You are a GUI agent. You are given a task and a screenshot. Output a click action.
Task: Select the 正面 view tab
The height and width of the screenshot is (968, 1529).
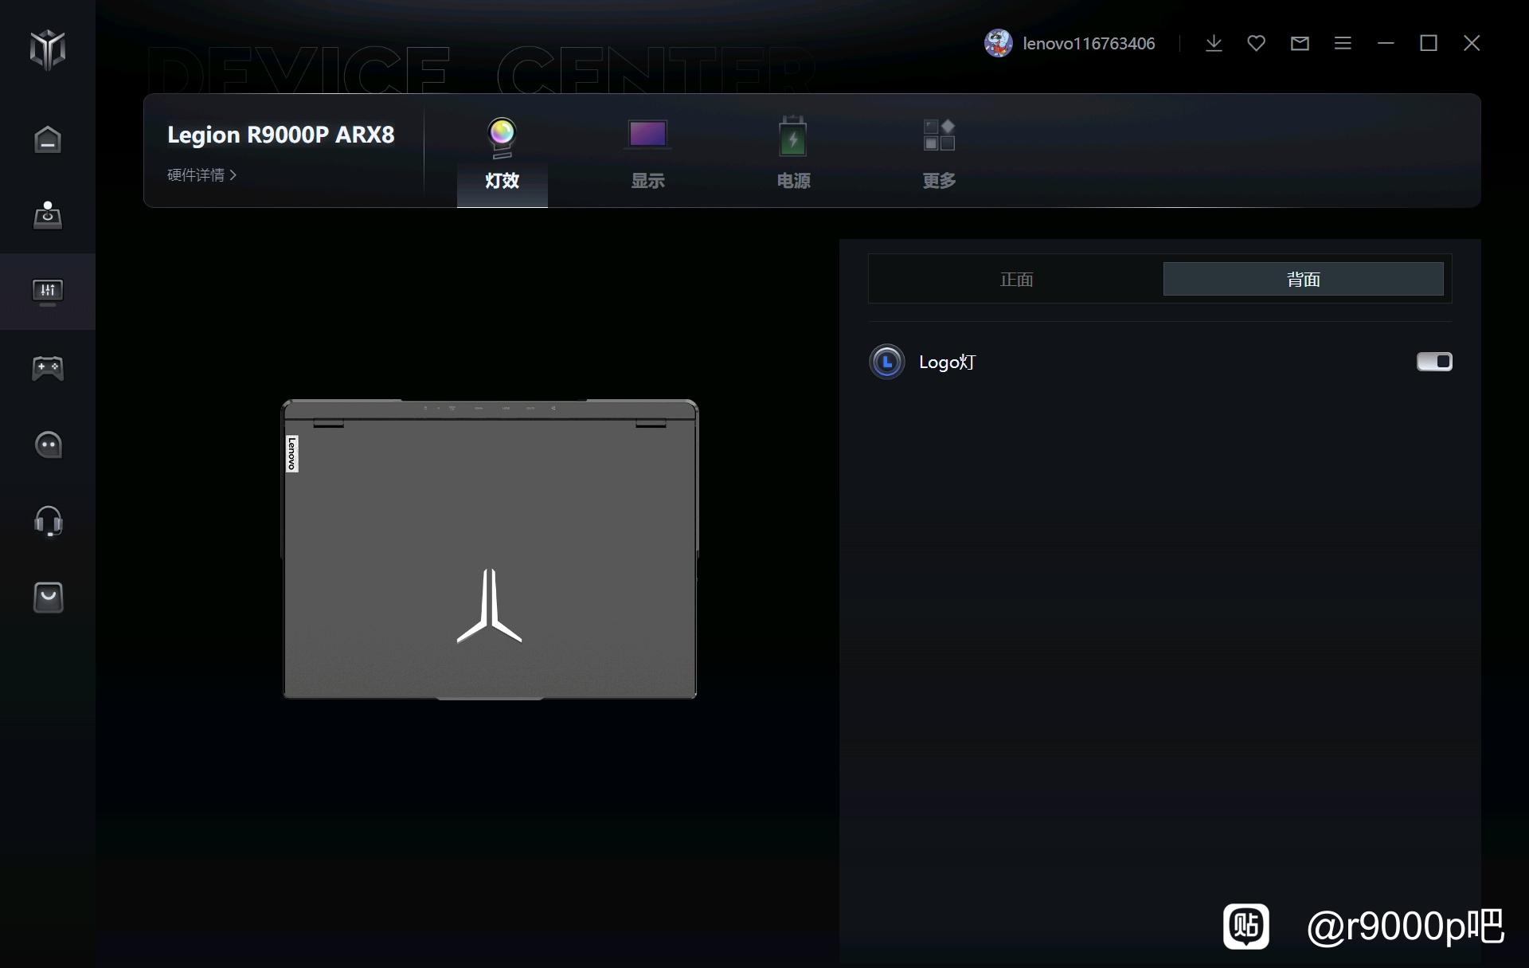1016,279
